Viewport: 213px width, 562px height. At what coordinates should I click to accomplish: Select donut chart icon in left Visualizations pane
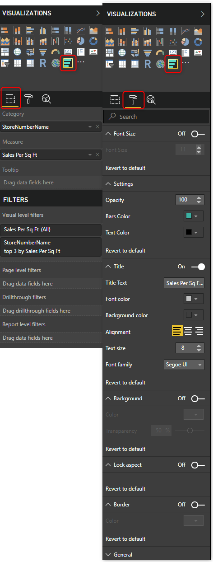coord(93,41)
